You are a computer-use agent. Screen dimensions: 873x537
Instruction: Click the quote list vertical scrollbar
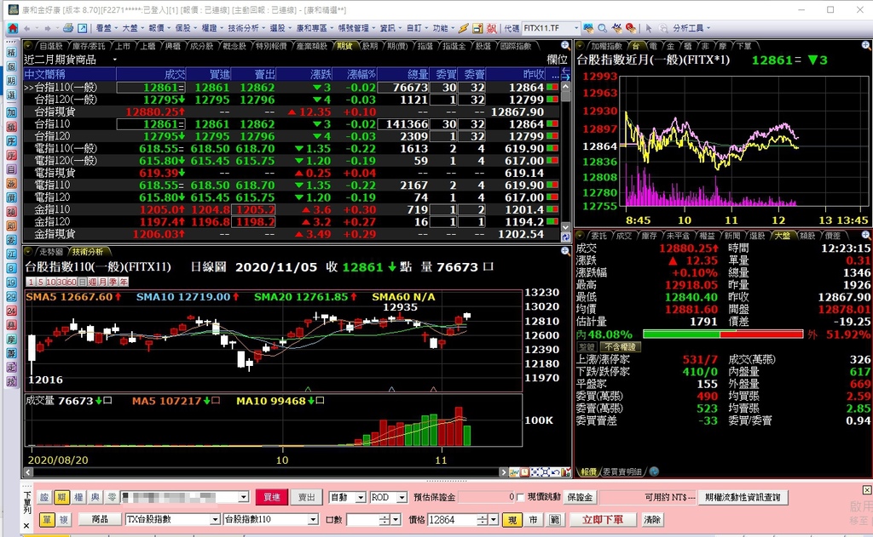coord(566,157)
